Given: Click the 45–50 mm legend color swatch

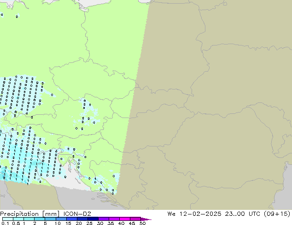Looking at the screenshot, I should pyautogui.click(x=135, y=219).
